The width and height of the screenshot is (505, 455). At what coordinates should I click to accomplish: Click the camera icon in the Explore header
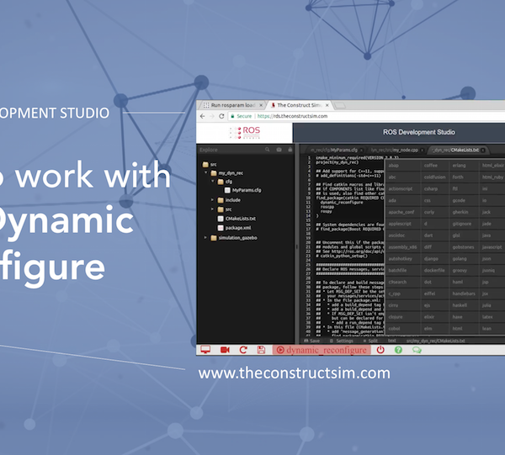click(279, 150)
